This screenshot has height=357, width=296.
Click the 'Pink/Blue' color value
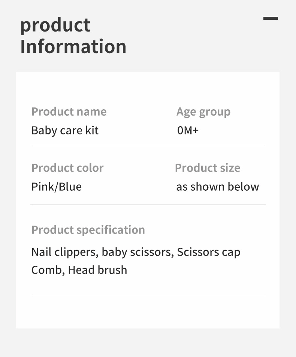point(57,187)
